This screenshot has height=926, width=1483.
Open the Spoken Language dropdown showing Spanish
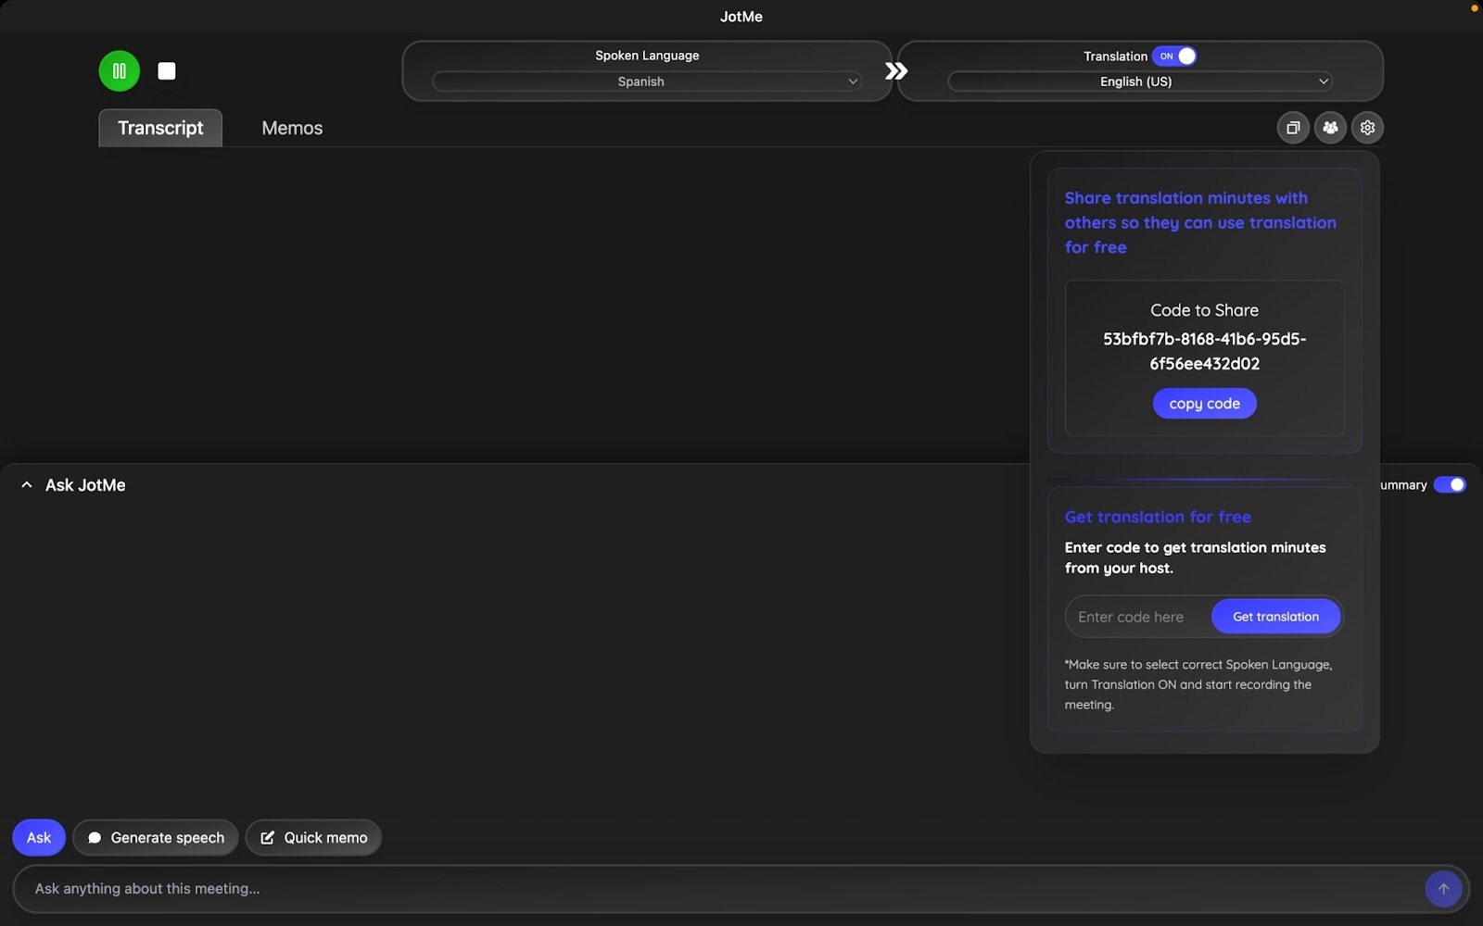(x=647, y=81)
